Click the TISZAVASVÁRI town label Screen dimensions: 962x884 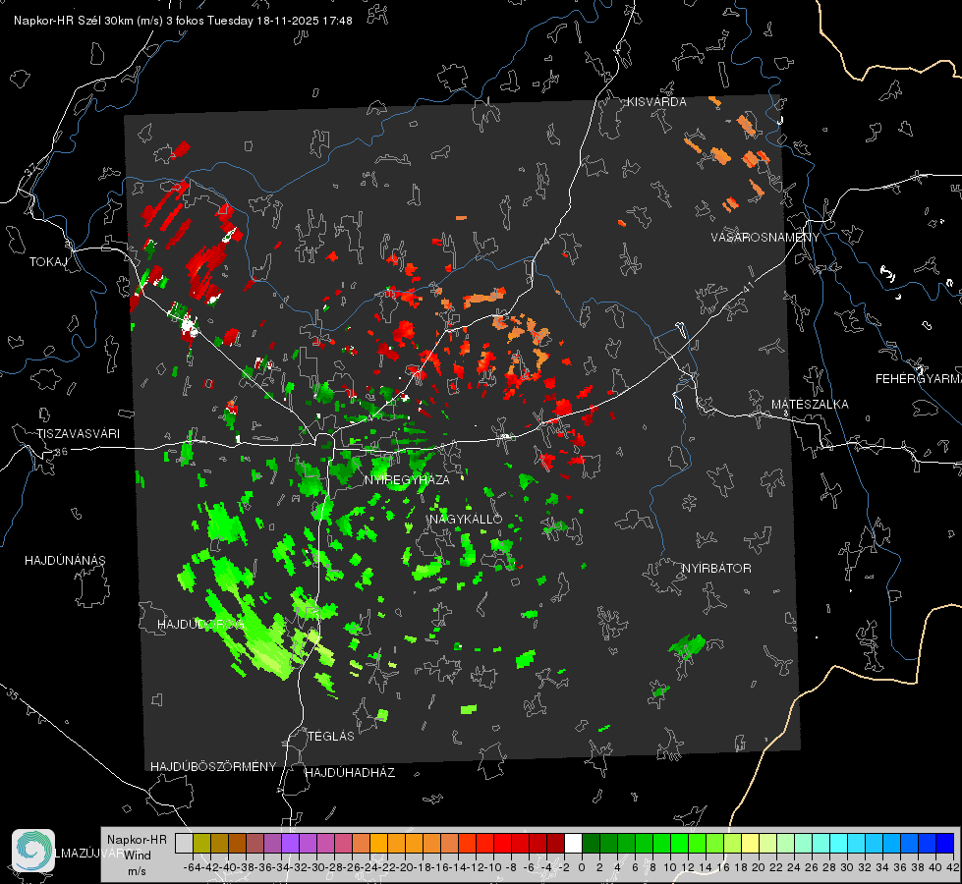point(78,434)
